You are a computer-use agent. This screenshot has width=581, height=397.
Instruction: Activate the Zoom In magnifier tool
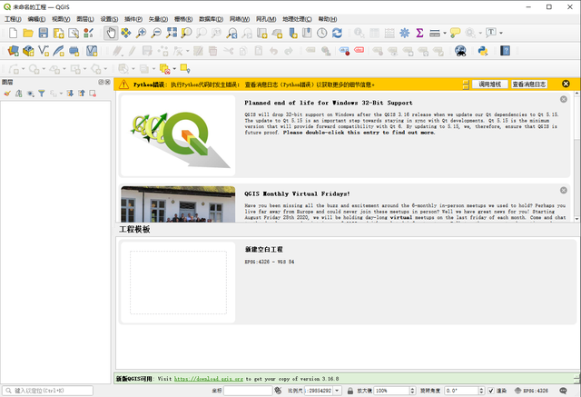141,33
